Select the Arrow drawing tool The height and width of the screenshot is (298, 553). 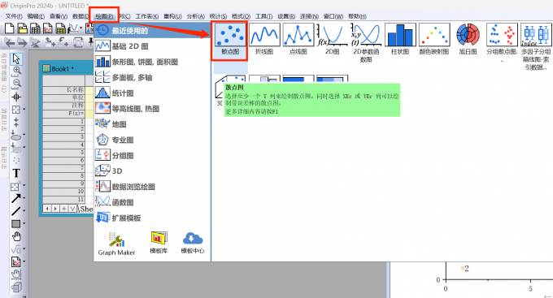click(16, 198)
